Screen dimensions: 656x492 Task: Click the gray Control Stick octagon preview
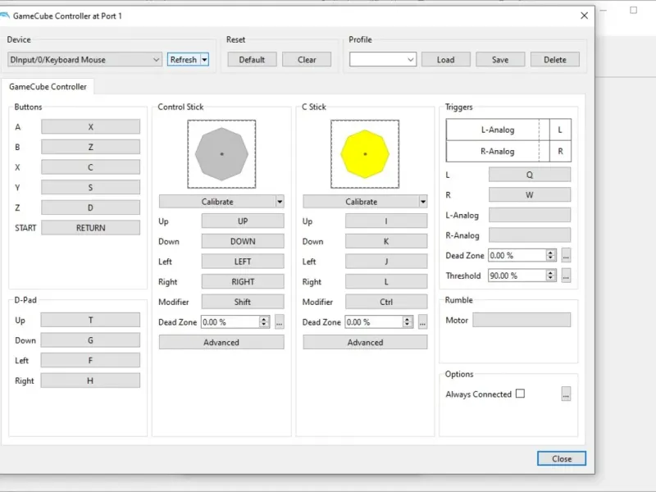(221, 154)
